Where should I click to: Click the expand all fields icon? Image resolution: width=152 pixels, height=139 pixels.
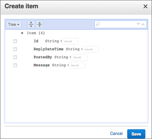[31, 24]
